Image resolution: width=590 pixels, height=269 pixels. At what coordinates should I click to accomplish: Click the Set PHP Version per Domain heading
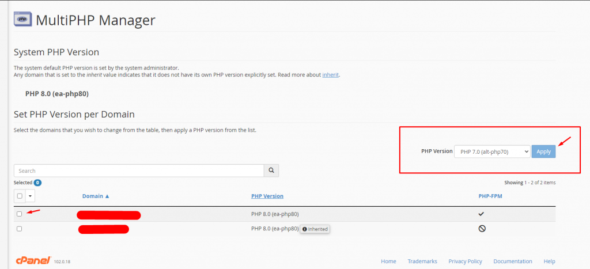pos(74,114)
